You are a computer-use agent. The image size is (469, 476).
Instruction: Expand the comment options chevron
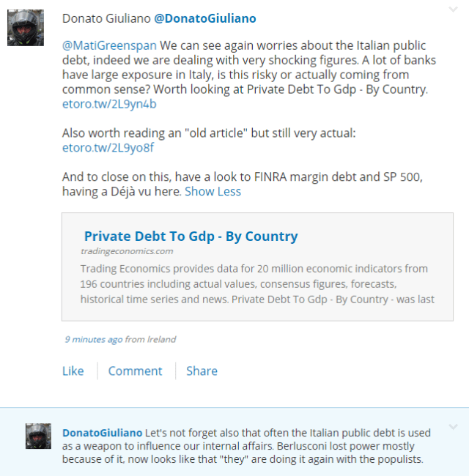tap(453, 427)
